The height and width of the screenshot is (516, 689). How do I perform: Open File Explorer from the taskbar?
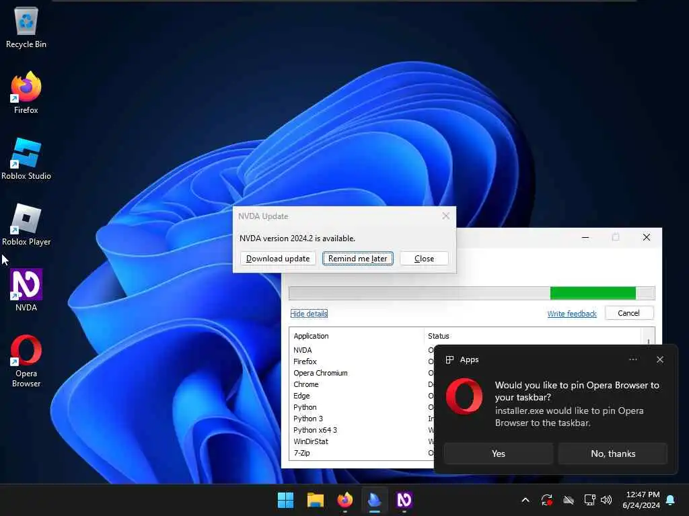point(316,500)
